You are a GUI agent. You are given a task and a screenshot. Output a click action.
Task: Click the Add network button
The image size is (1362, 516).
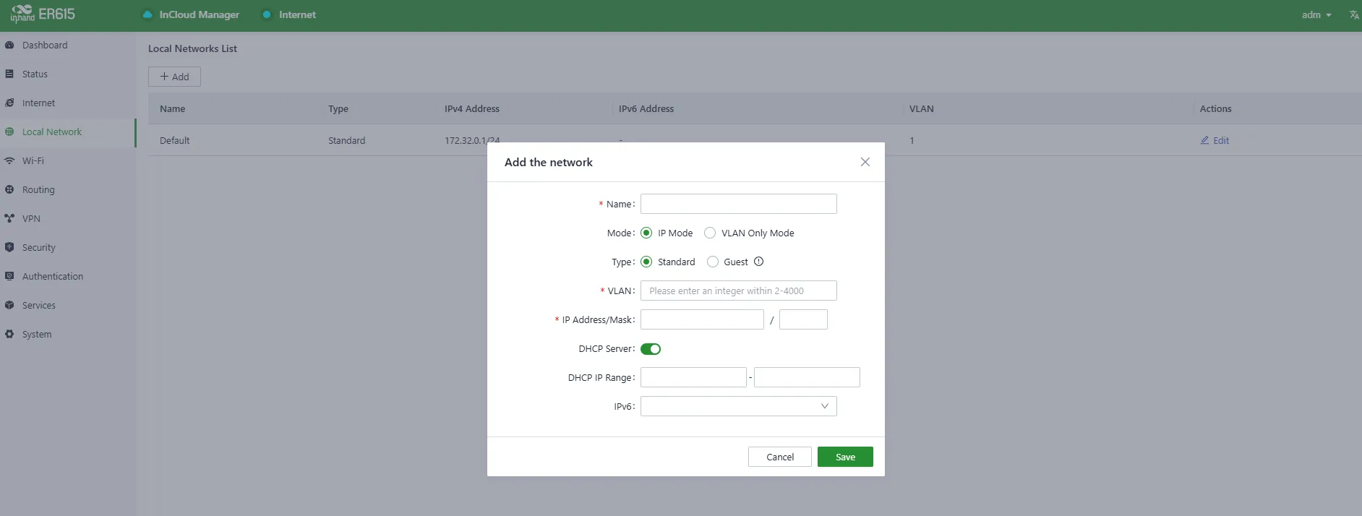pyautogui.click(x=174, y=77)
